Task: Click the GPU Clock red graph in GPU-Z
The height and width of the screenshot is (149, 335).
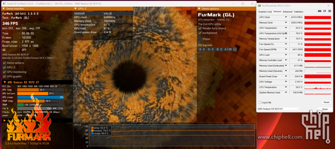Action: 318,17
